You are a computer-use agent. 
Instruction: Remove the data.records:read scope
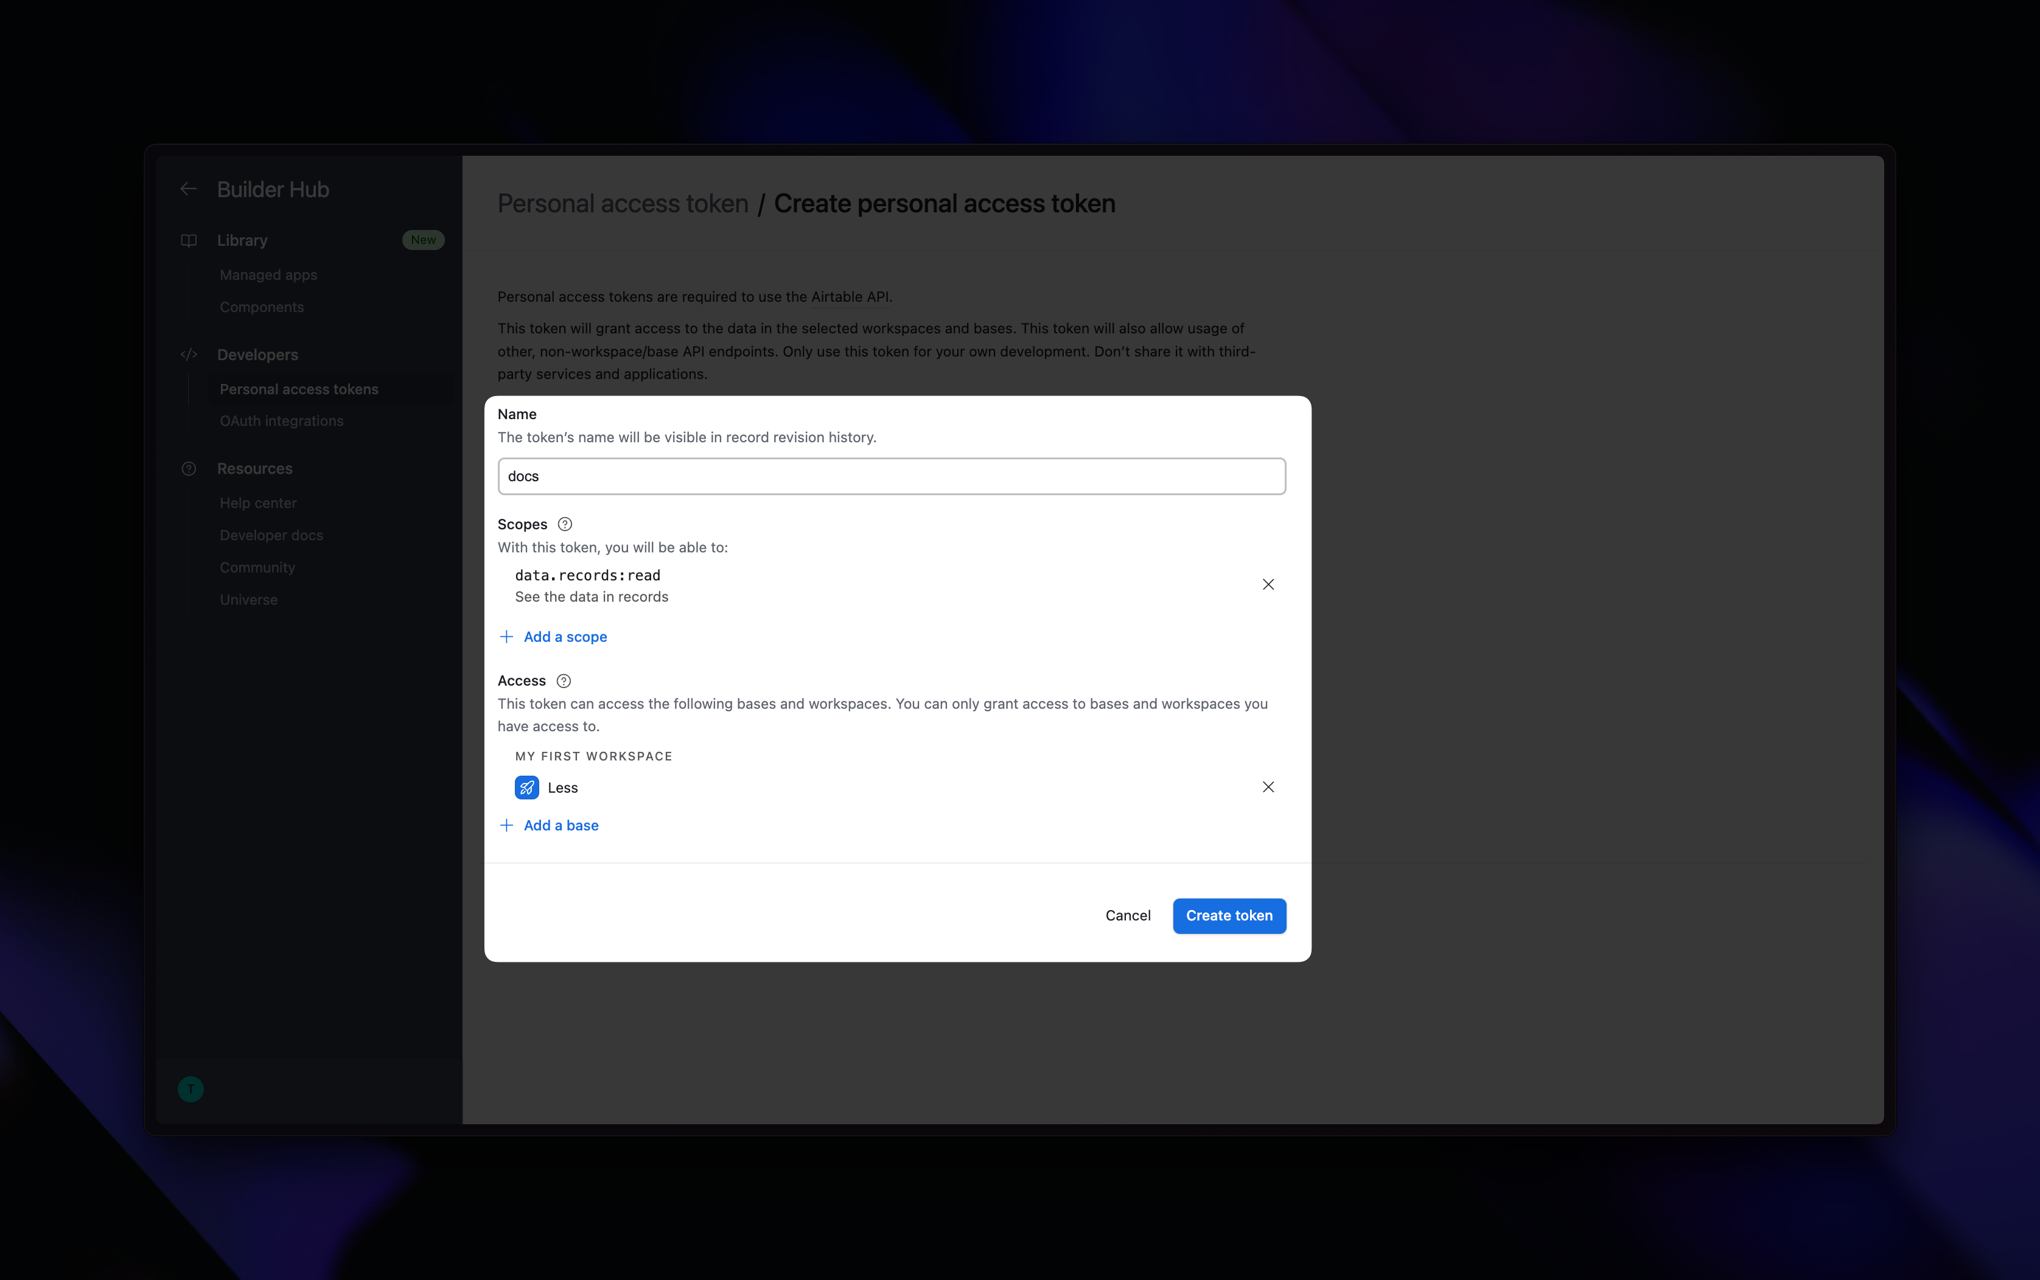[x=1268, y=585]
